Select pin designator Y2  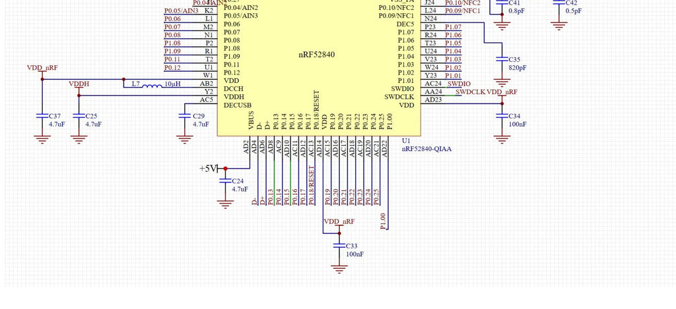tap(209, 92)
